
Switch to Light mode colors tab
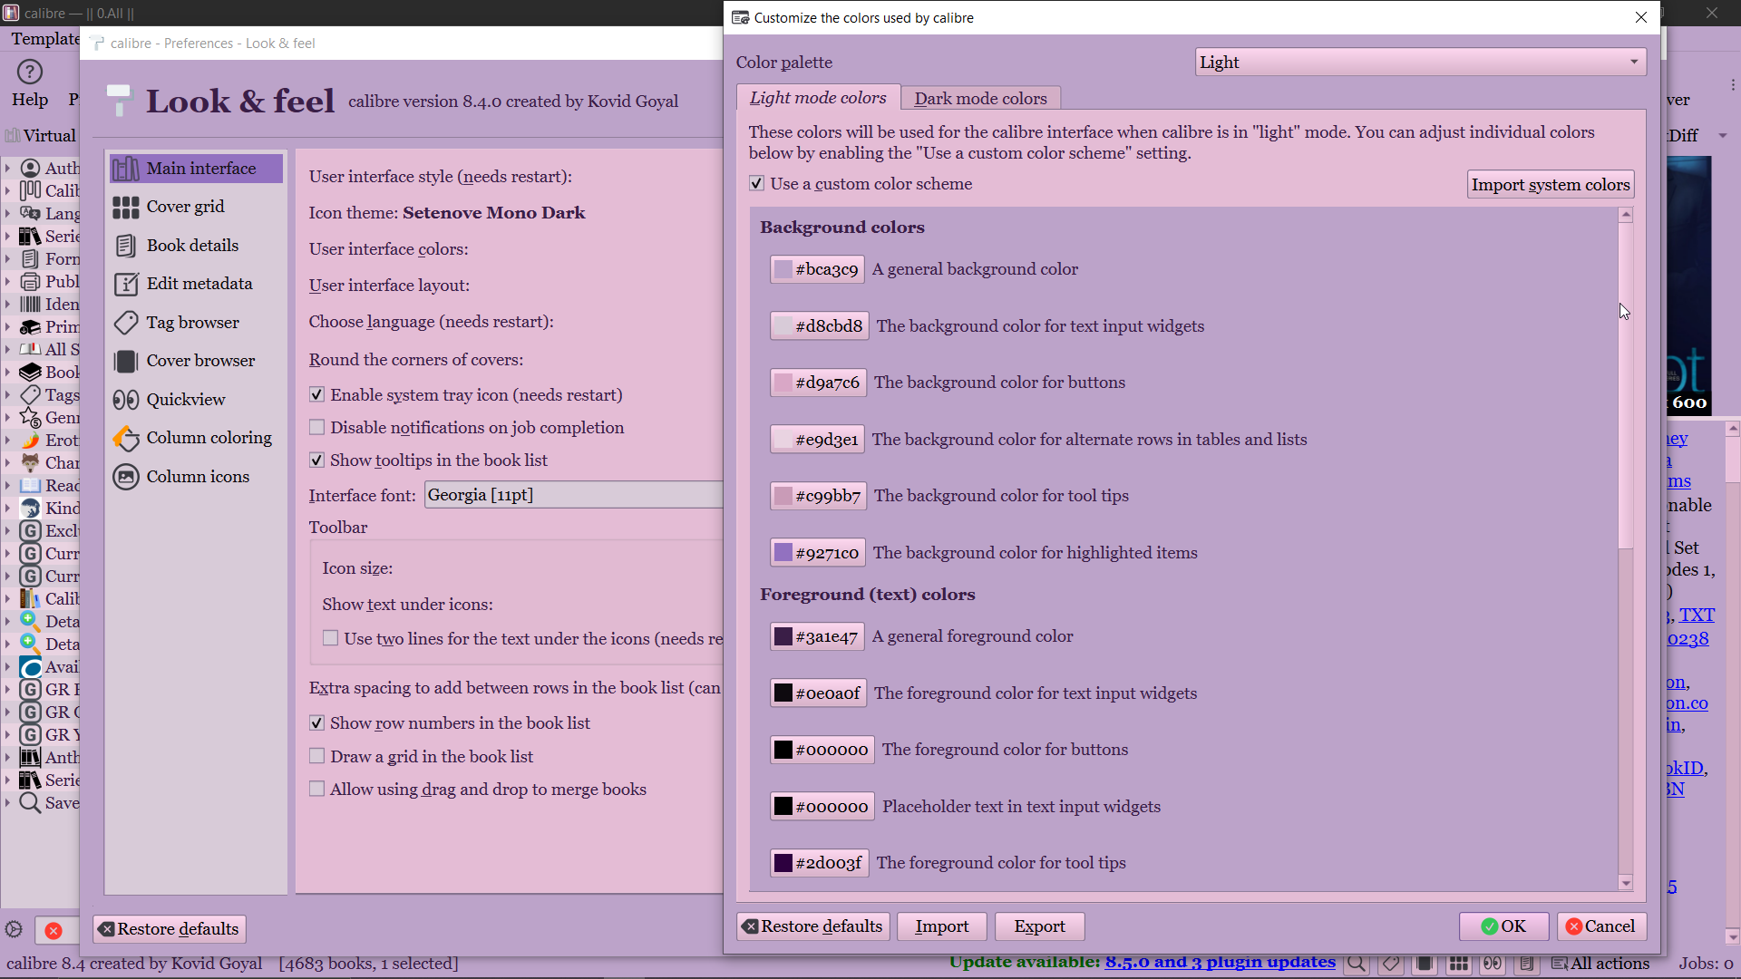click(x=818, y=98)
